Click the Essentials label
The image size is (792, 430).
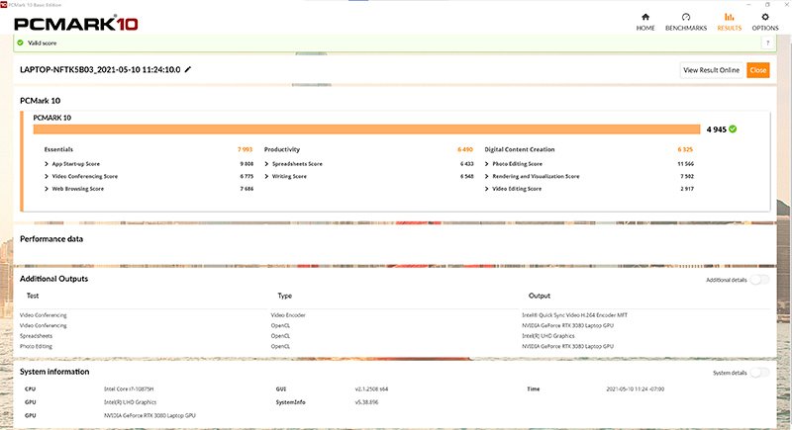58,149
